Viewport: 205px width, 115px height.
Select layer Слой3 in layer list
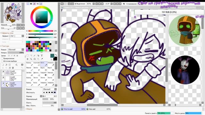[x=12, y=73]
